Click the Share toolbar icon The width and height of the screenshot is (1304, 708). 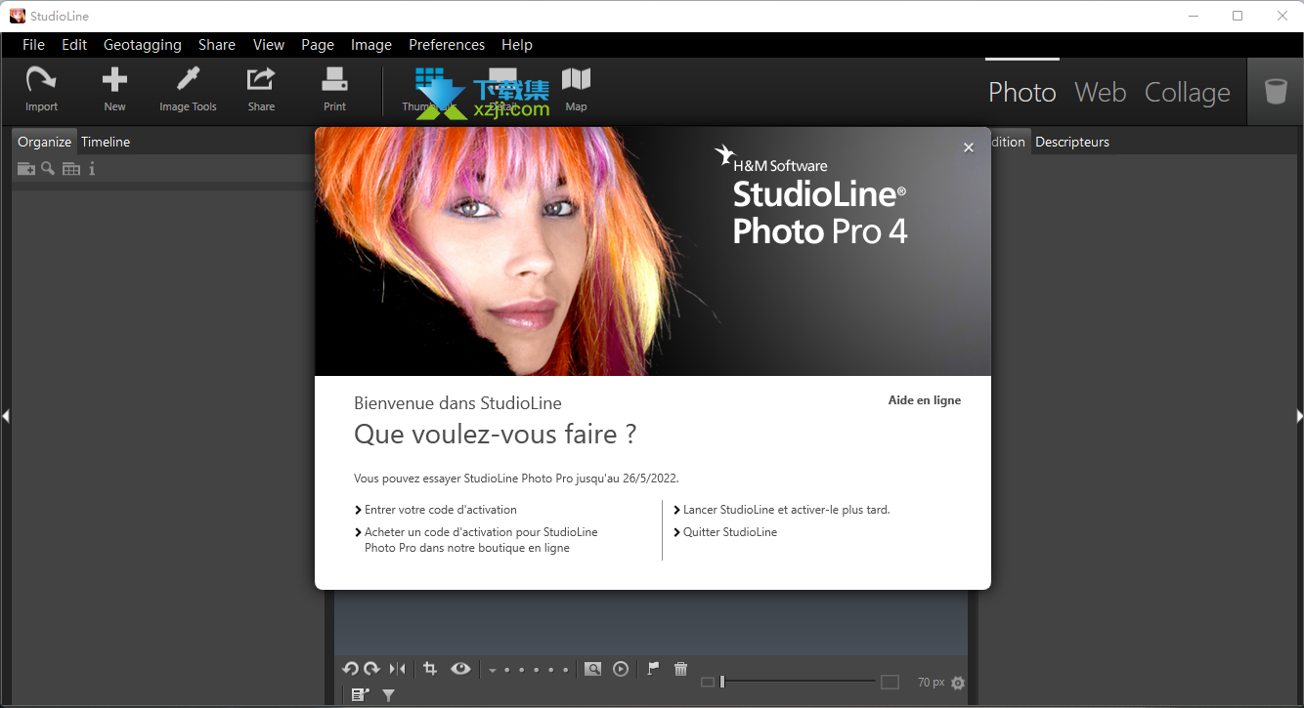pos(261,79)
